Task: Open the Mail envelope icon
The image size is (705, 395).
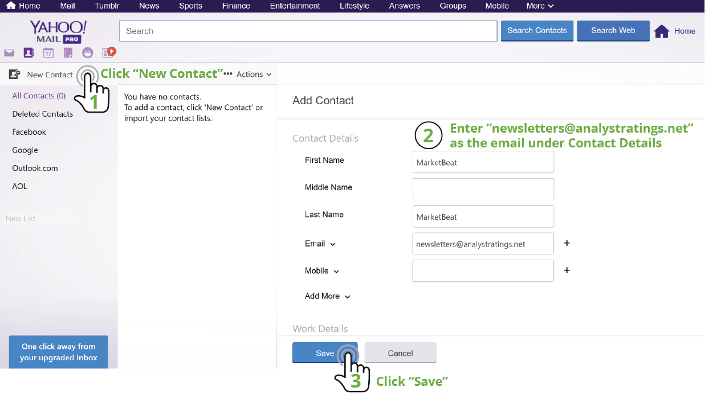Action: click(9, 53)
